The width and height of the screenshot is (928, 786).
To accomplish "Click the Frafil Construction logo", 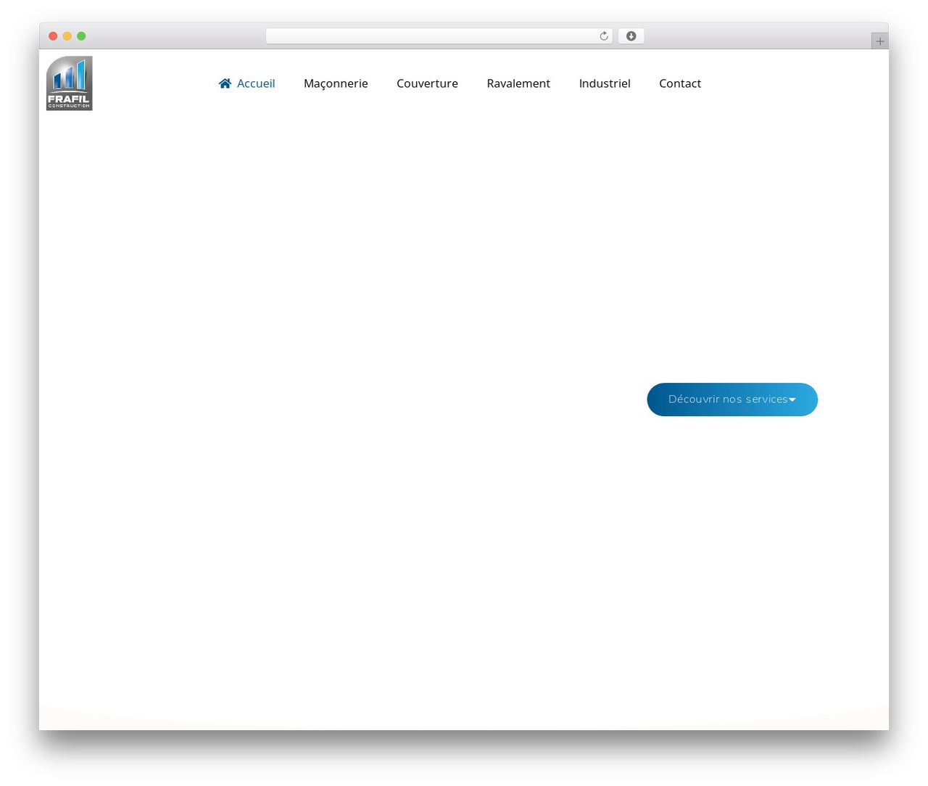I will tap(70, 83).
